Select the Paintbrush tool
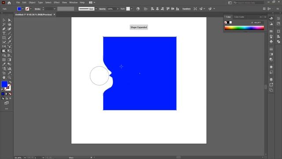 coord(9,38)
